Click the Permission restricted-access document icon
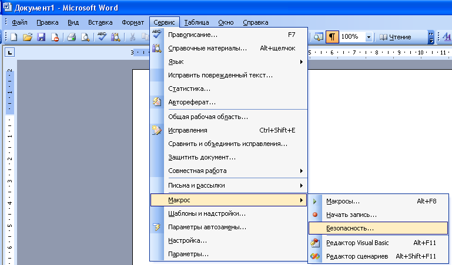This screenshot has width=452, height=265. click(55, 37)
